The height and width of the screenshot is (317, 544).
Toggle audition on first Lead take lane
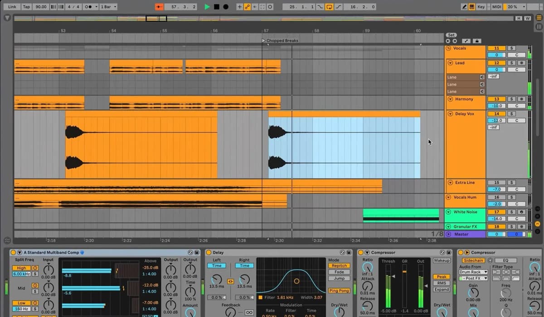[482, 77]
